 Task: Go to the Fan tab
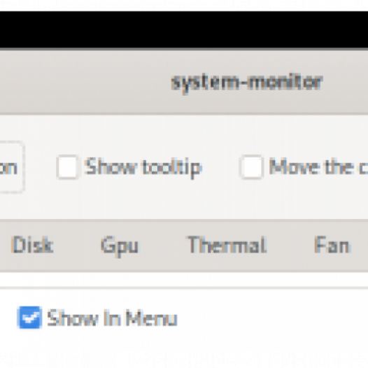pos(332,245)
